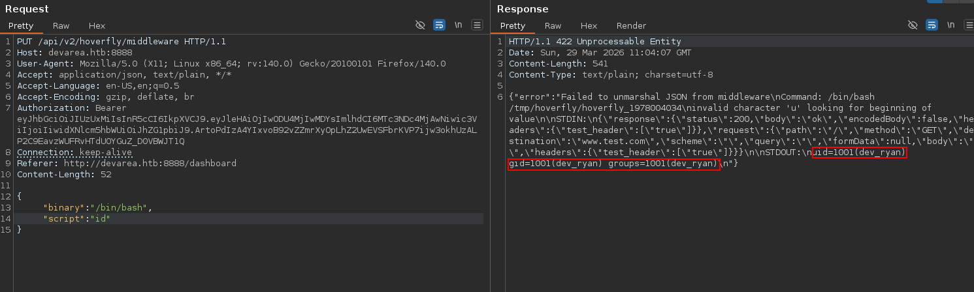Click the Accept-Language: en-US header line
Image resolution: width=974 pixels, height=292 pixels.
(98, 86)
